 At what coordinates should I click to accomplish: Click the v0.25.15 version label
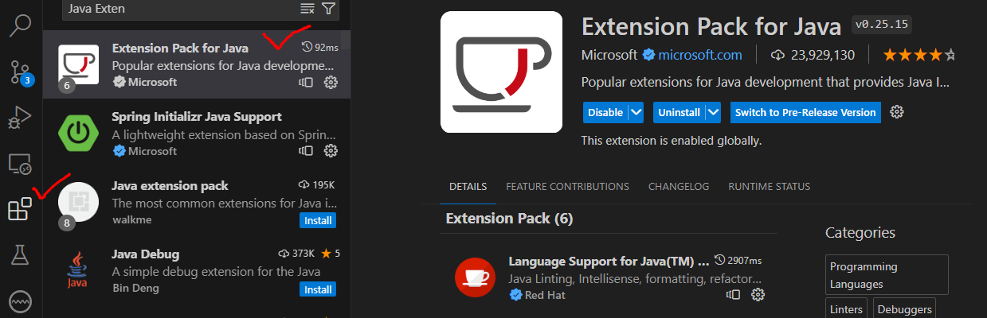click(x=881, y=24)
